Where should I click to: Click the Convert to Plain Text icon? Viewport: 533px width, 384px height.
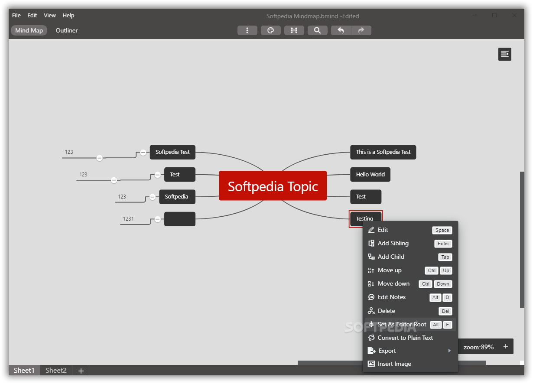click(x=371, y=338)
